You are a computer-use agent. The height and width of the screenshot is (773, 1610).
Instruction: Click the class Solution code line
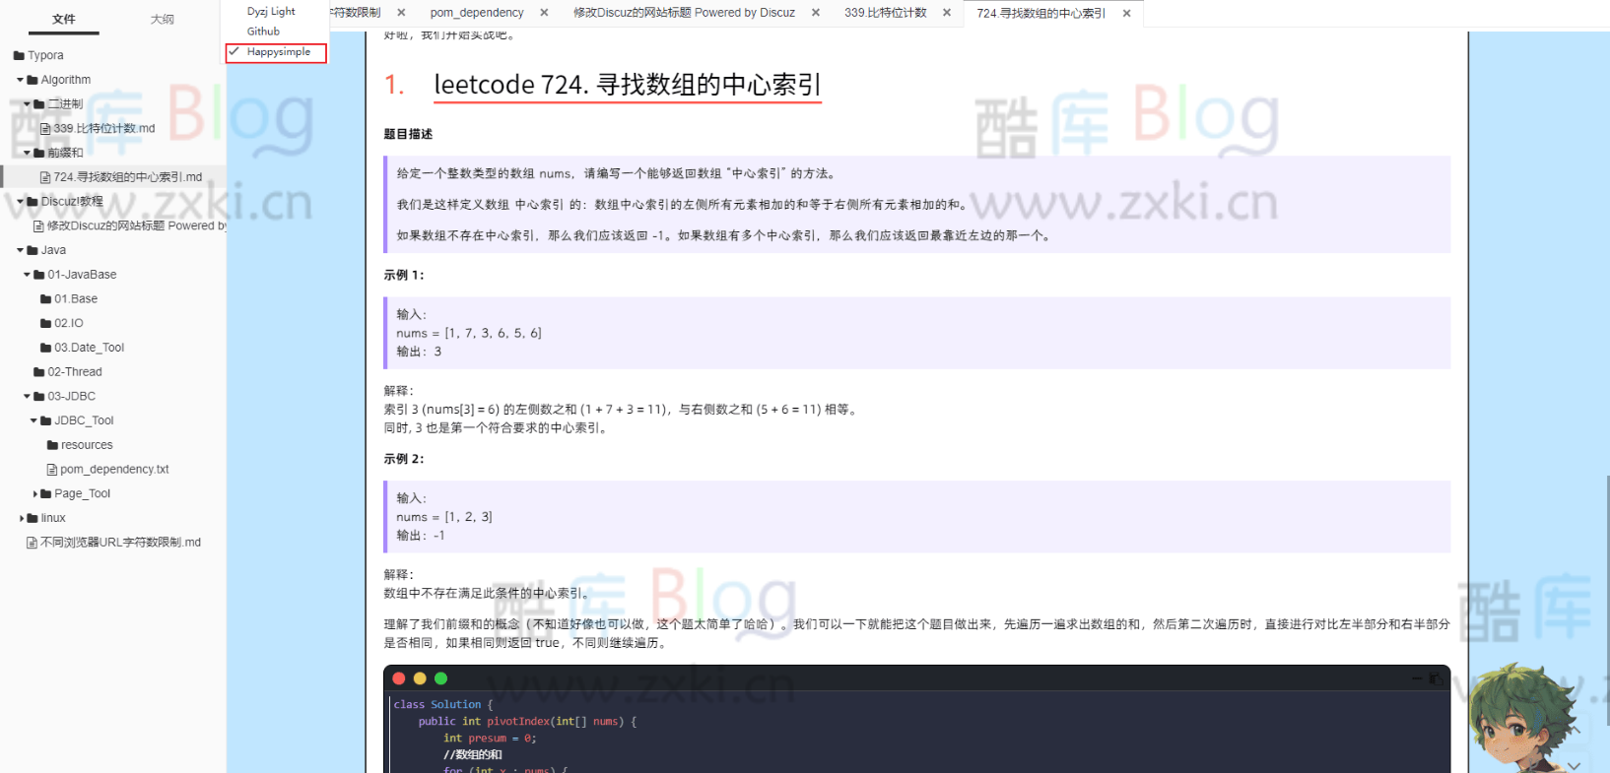tap(443, 705)
